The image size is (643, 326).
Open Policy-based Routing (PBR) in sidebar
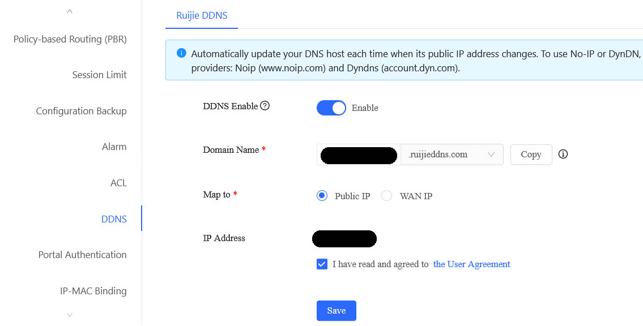[x=70, y=39]
